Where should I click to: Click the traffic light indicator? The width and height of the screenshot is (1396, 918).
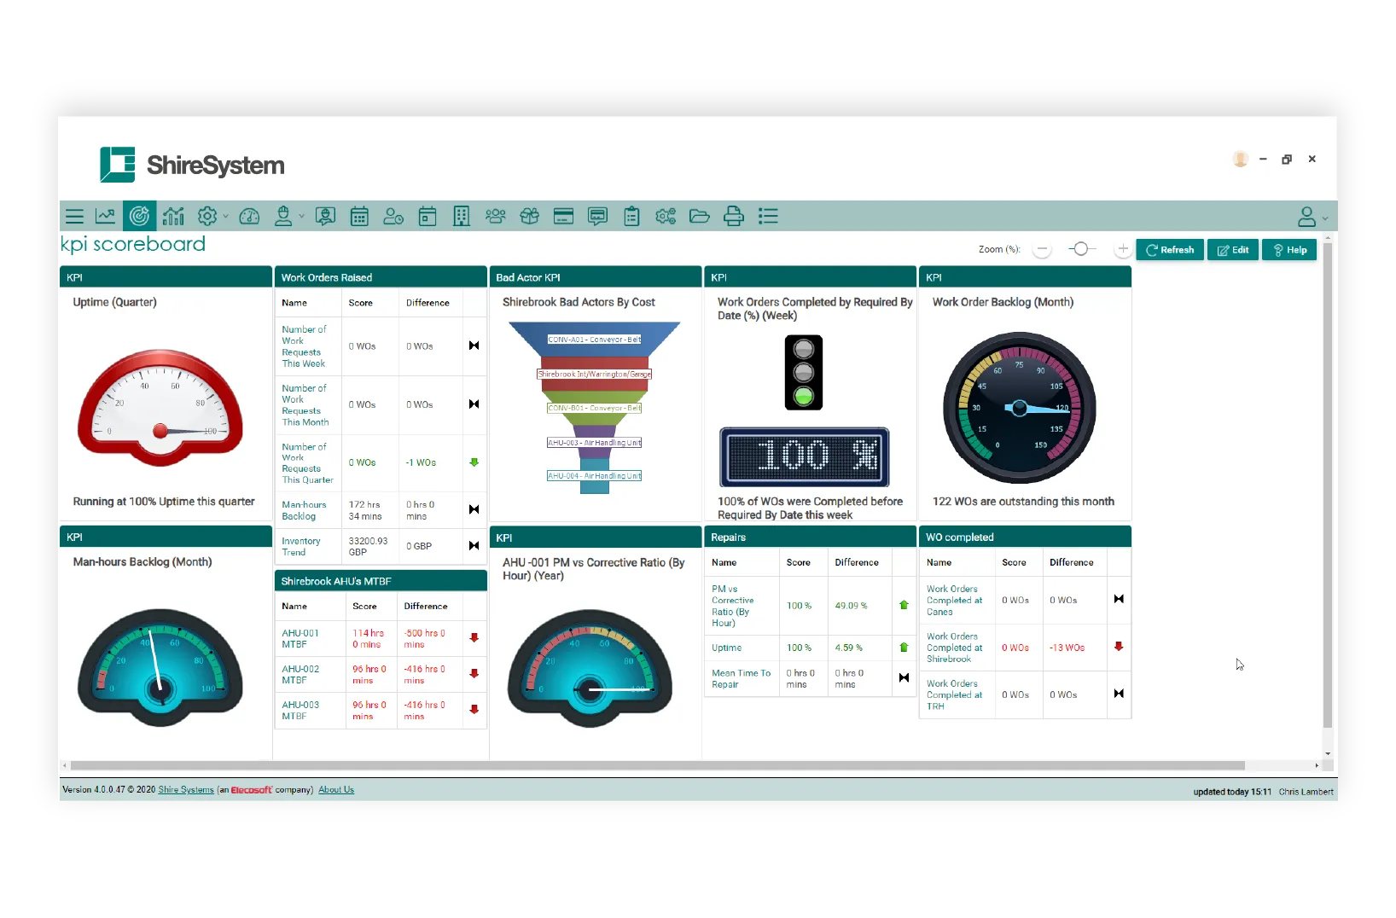[804, 372]
